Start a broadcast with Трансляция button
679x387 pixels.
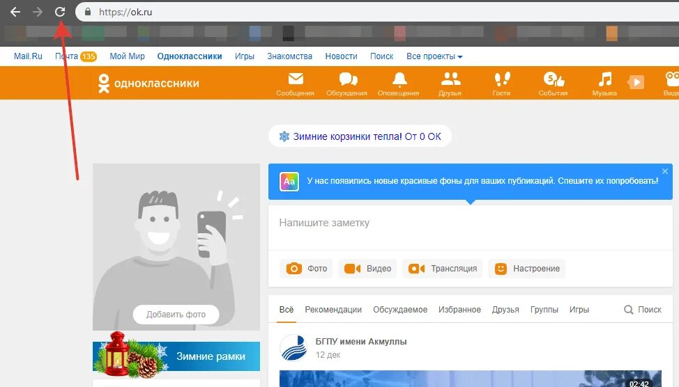click(442, 269)
